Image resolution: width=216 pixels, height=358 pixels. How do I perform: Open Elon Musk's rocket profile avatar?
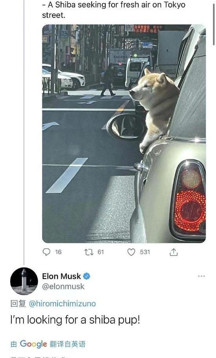point(24,281)
